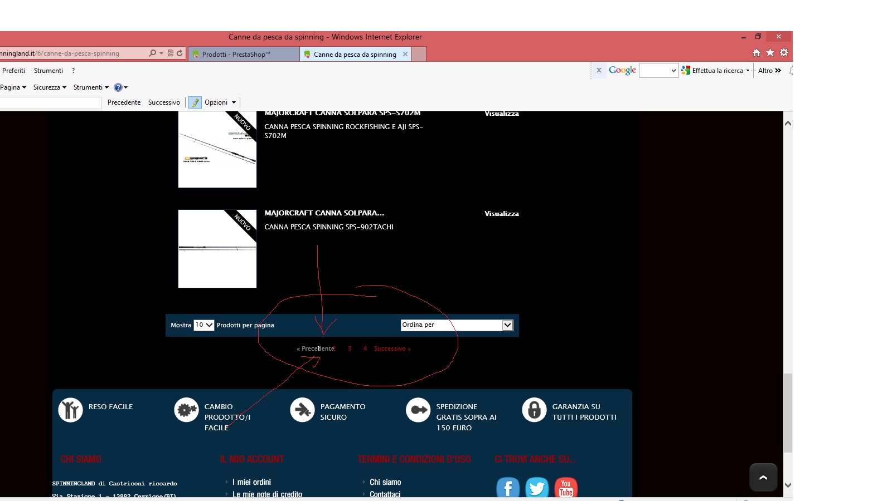Open the Twitter icon in the footer
Screen dimensions: 892x501
pyautogui.click(x=537, y=488)
